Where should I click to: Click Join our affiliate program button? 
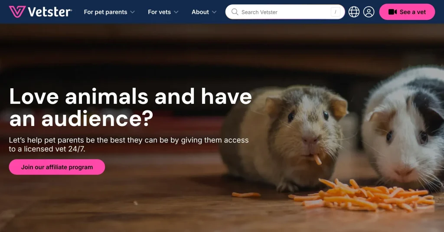tap(57, 167)
